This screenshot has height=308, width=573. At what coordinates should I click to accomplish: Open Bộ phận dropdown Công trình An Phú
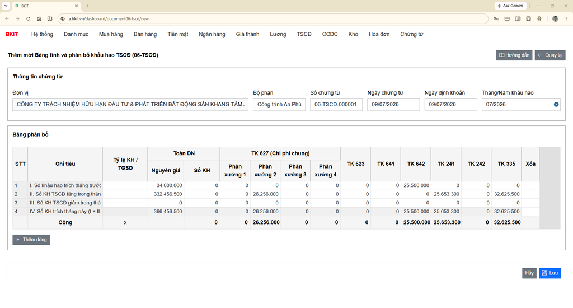tap(279, 105)
